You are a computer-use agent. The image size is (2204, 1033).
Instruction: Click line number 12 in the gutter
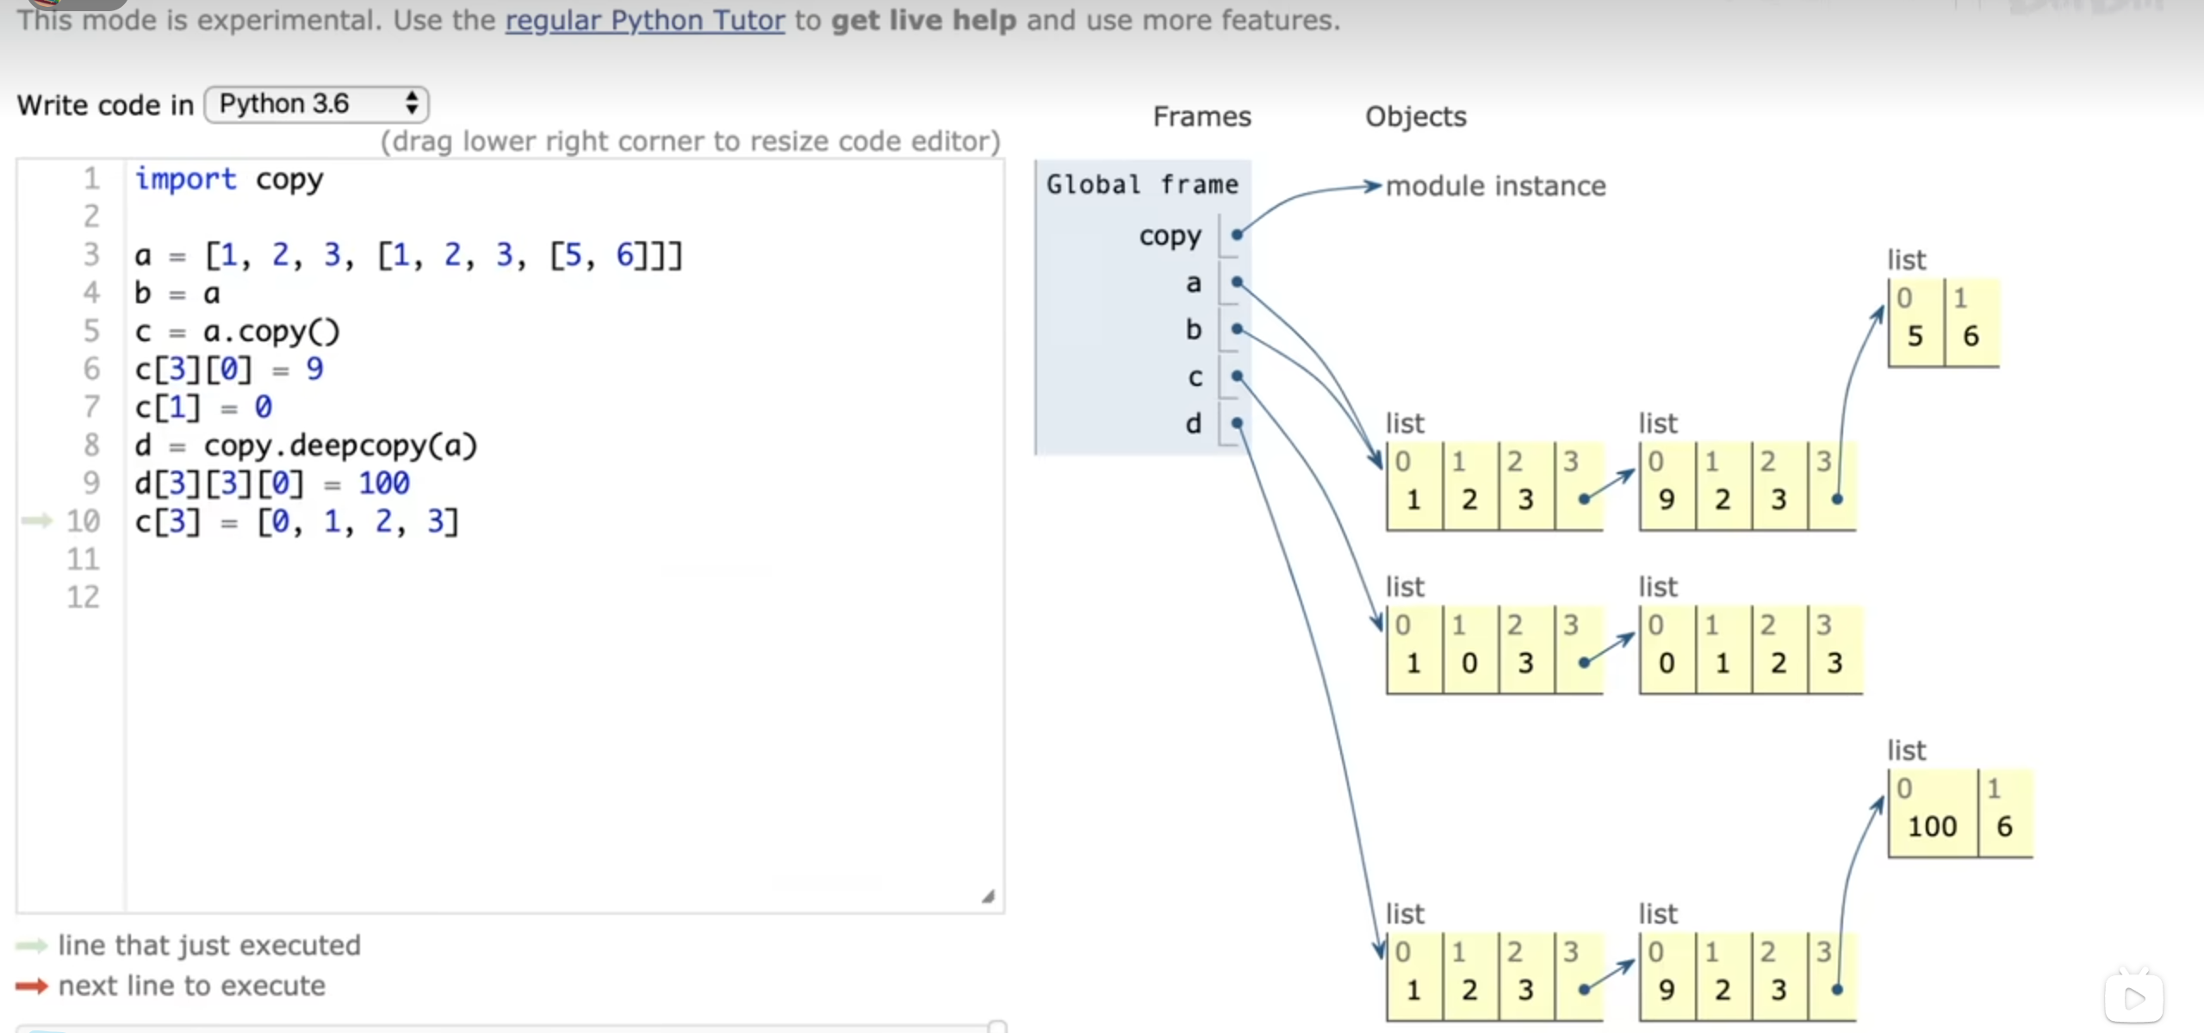pyautogui.click(x=84, y=597)
